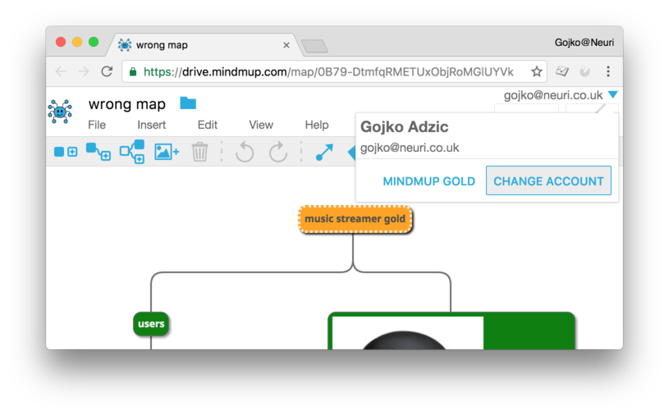This screenshot has width=669, height=415.
Task: Bookmark this page with the star icon
Action: tap(536, 71)
